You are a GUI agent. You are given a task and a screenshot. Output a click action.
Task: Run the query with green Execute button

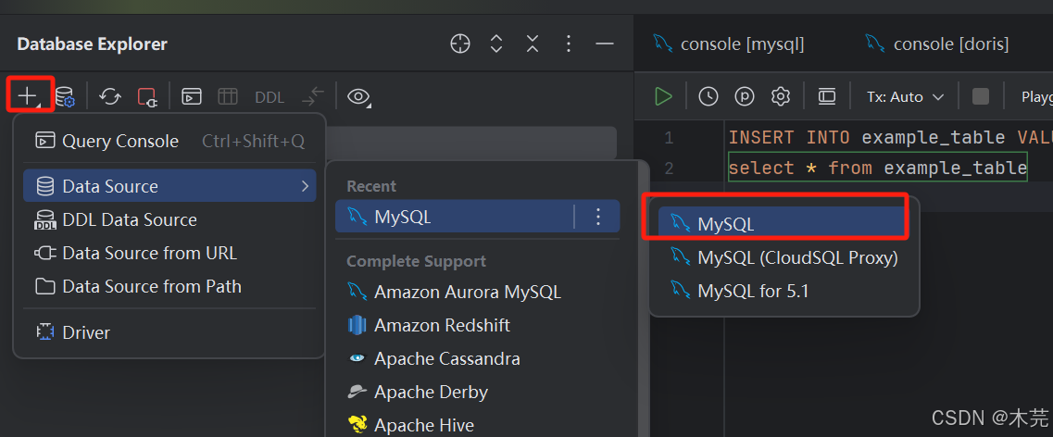[663, 96]
